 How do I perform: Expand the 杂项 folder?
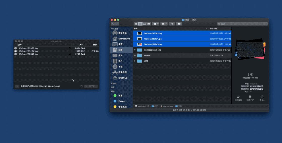click(135, 61)
